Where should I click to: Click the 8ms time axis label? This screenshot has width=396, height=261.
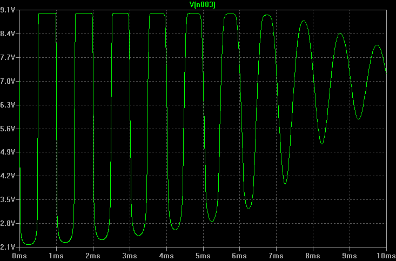pos(313,255)
